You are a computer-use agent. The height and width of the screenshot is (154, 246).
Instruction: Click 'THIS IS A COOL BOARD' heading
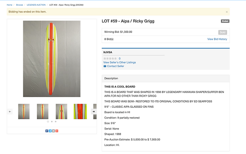tap(120, 87)
